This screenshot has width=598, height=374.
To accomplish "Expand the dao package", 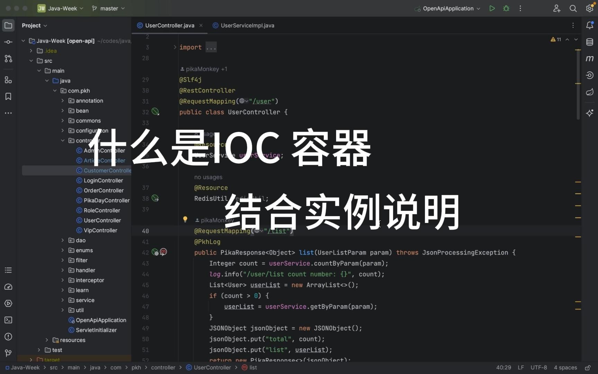I will tap(63, 240).
